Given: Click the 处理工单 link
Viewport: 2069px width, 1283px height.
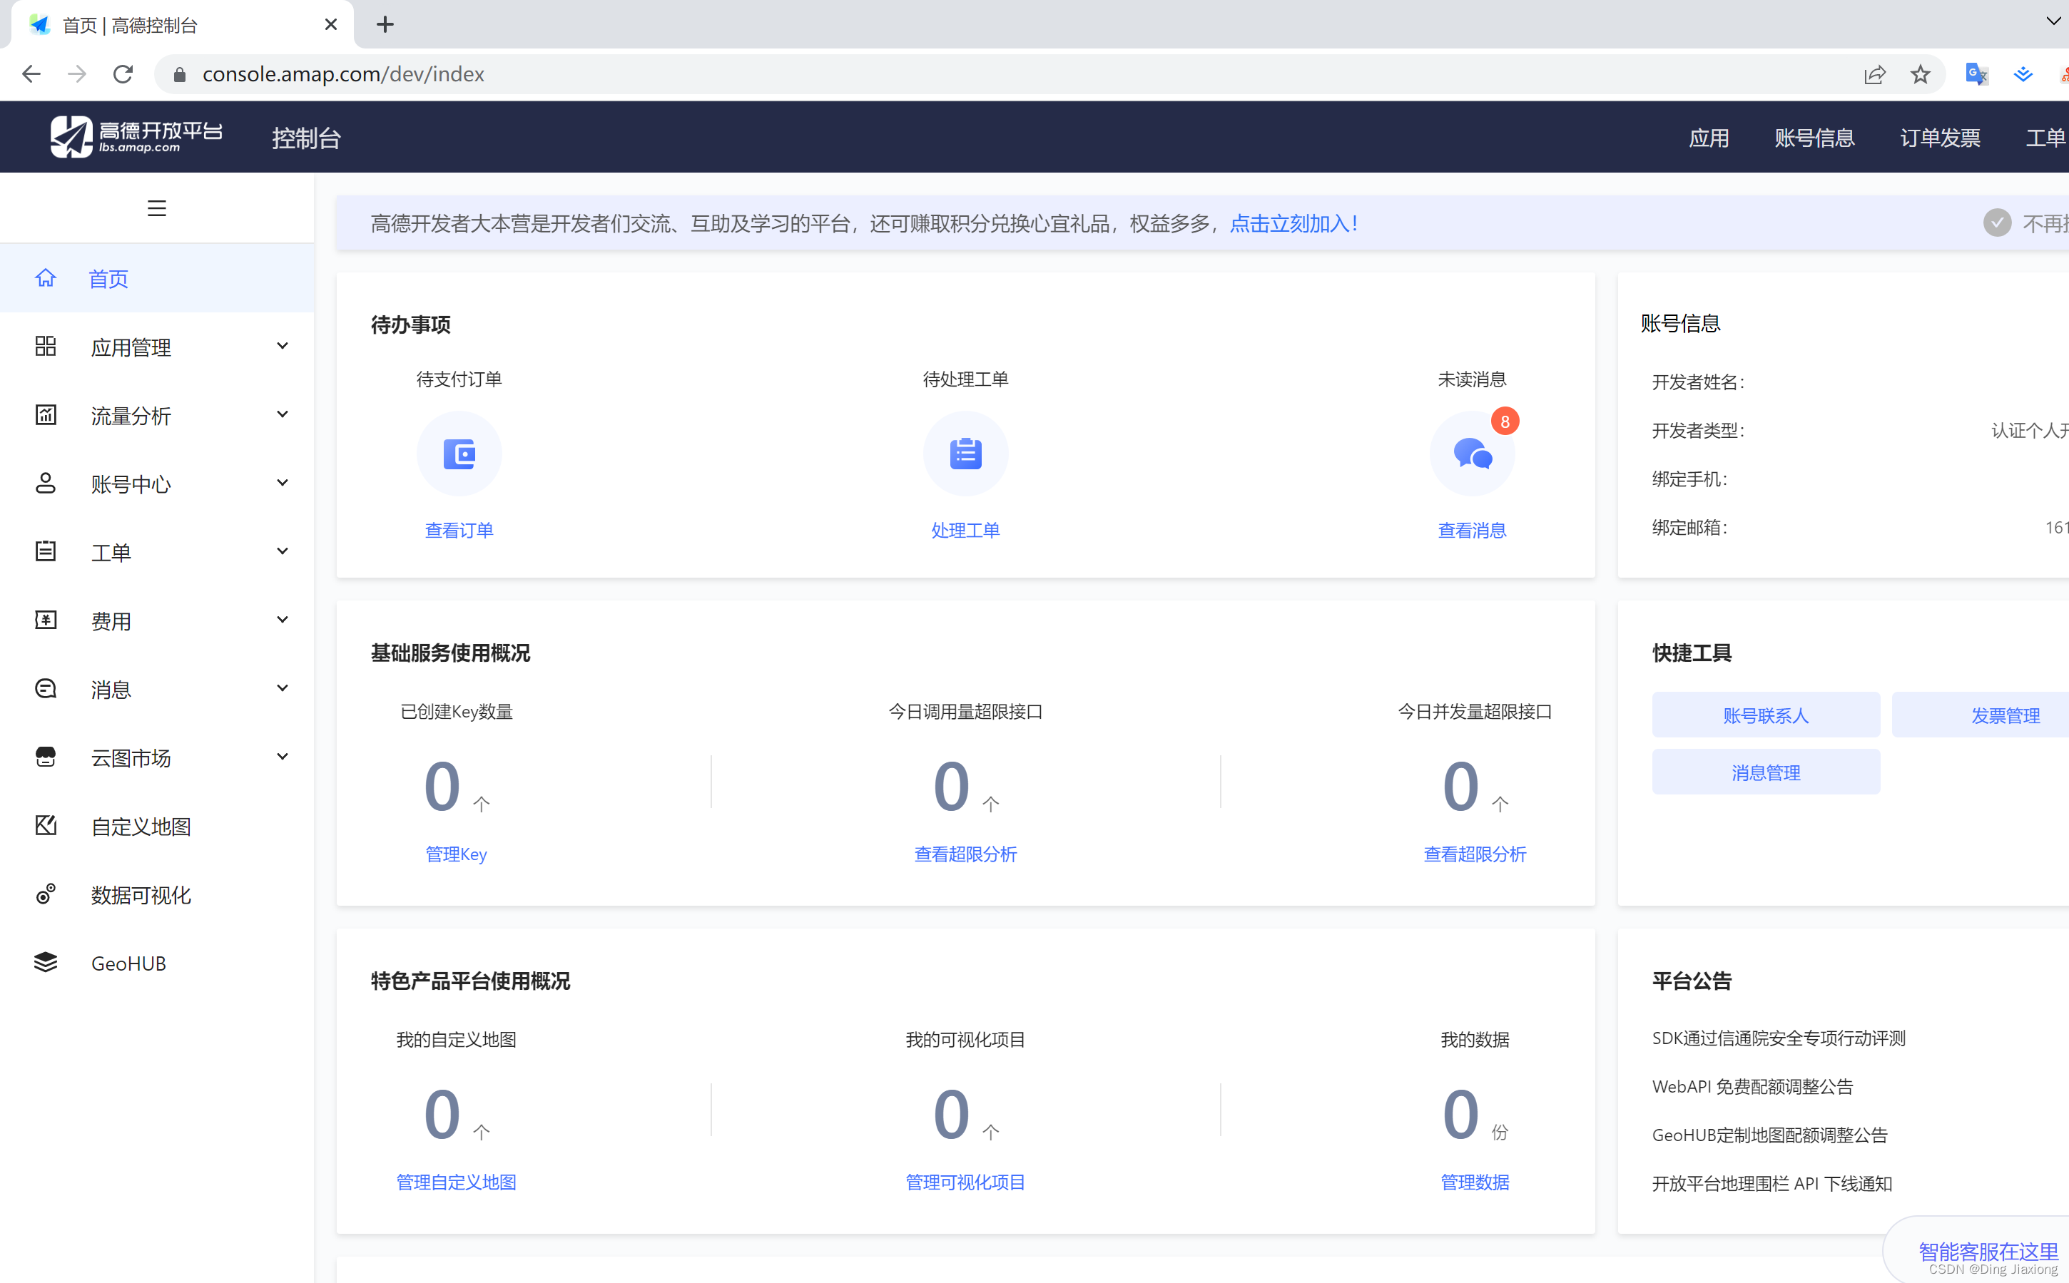Looking at the screenshot, I should [x=966, y=531].
